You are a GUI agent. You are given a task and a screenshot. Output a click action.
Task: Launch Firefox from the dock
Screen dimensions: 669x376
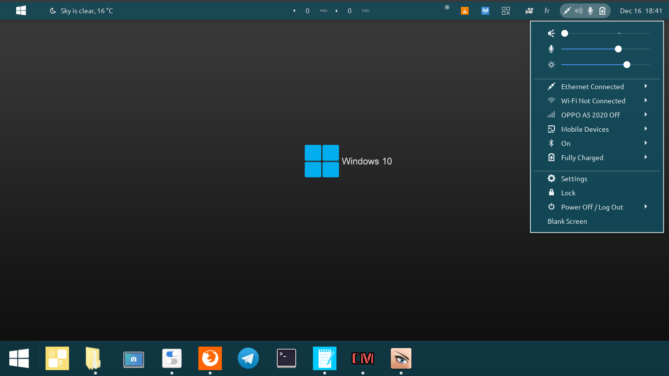click(x=210, y=358)
